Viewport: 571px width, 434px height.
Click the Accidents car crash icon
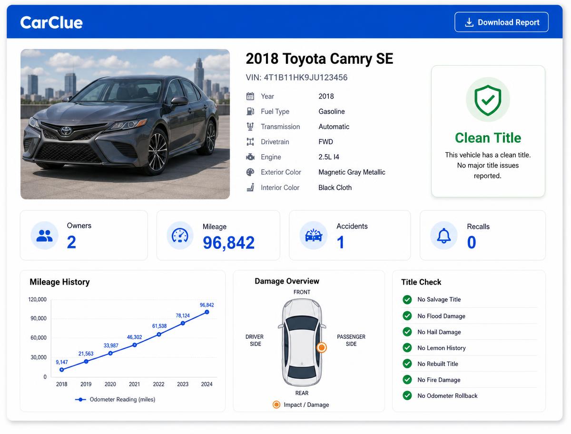pyautogui.click(x=314, y=236)
